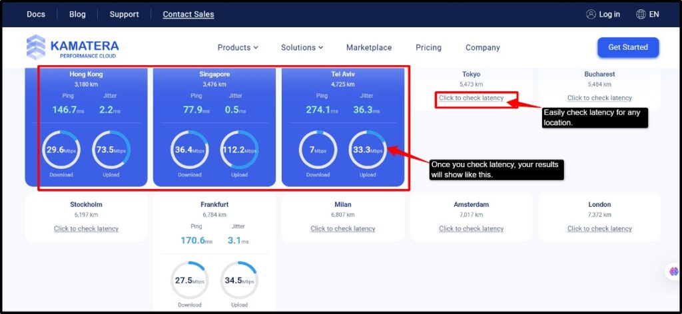Click Singapore ping value 77.9 ms
This screenshot has height=314, width=682.
(198, 110)
